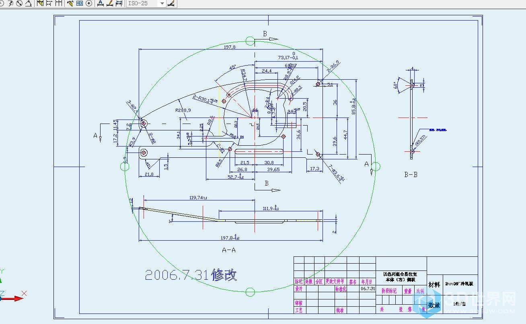Open the geometric Tolerance tool
This screenshot has height=324, width=526.
[x=80, y=3]
